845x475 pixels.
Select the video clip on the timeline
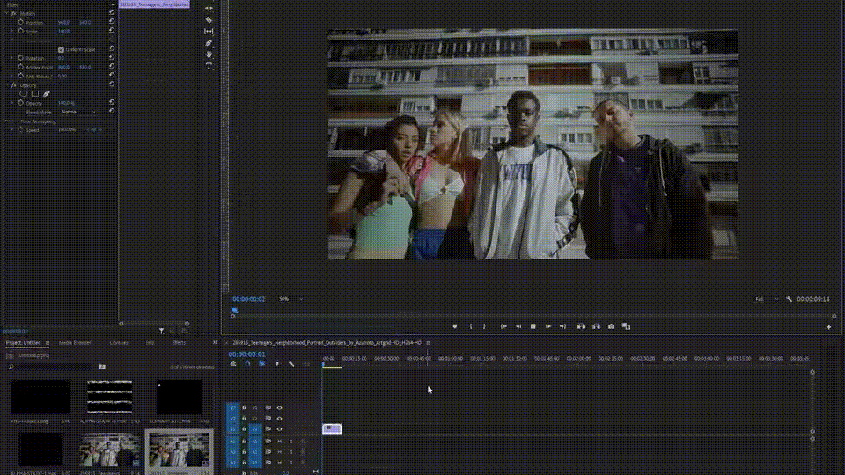(x=332, y=428)
